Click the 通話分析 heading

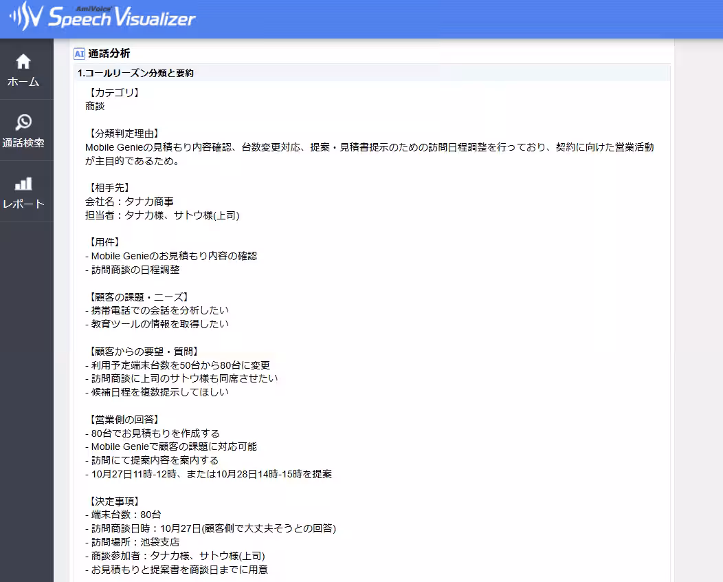[x=109, y=54]
